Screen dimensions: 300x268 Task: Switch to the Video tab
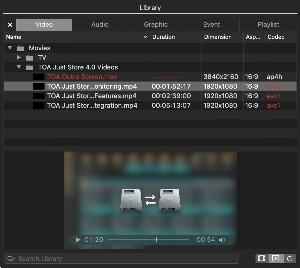coord(44,24)
